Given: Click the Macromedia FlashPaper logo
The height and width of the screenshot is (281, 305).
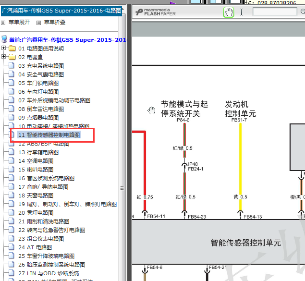Looking at the screenshot, I should [x=156, y=12].
